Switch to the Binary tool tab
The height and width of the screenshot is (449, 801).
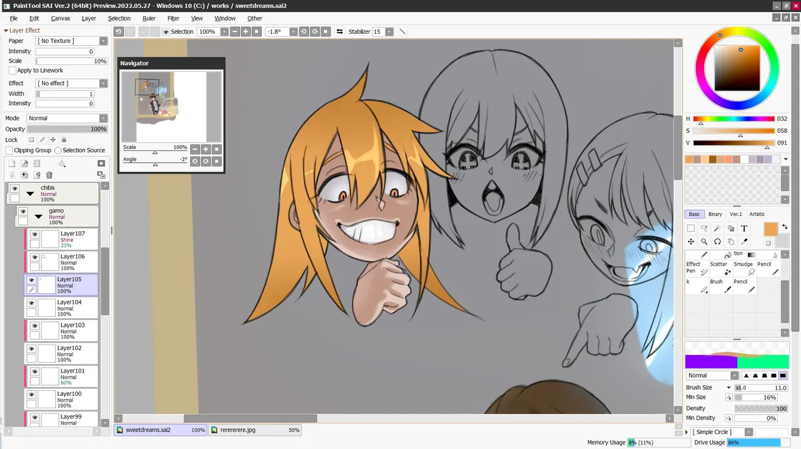pyautogui.click(x=715, y=214)
